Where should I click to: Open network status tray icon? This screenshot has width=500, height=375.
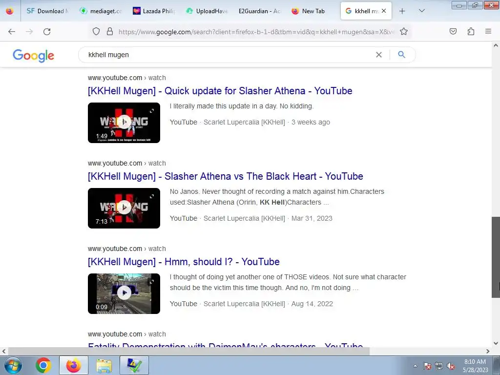(x=439, y=366)
